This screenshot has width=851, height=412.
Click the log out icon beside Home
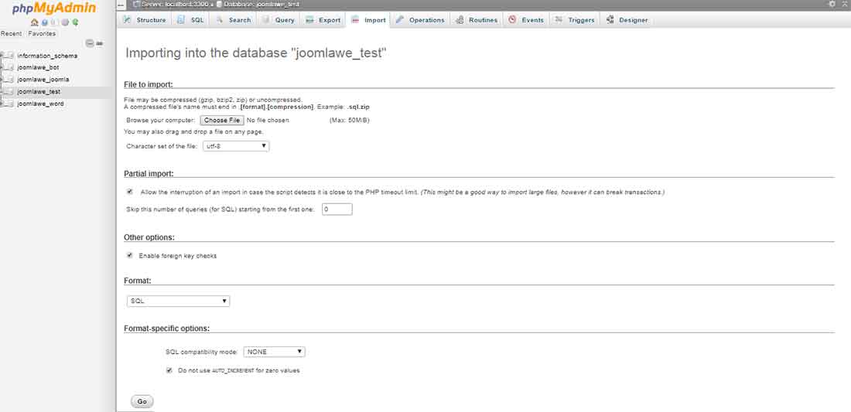pos(45,22)
